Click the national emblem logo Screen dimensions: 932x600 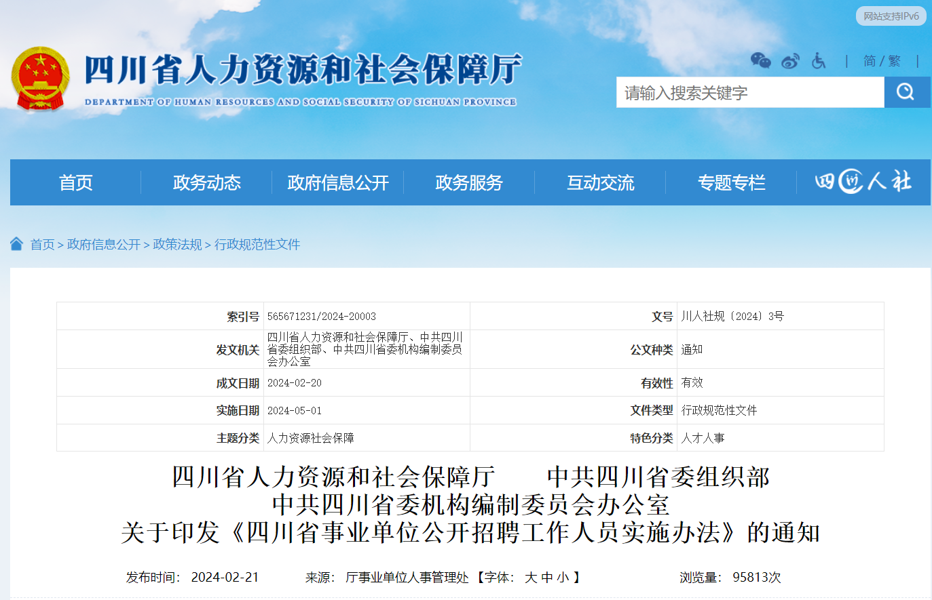[41, 79]
